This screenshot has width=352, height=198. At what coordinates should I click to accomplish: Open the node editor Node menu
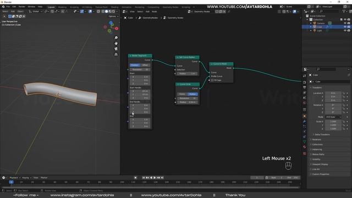[x=155, y=12]
